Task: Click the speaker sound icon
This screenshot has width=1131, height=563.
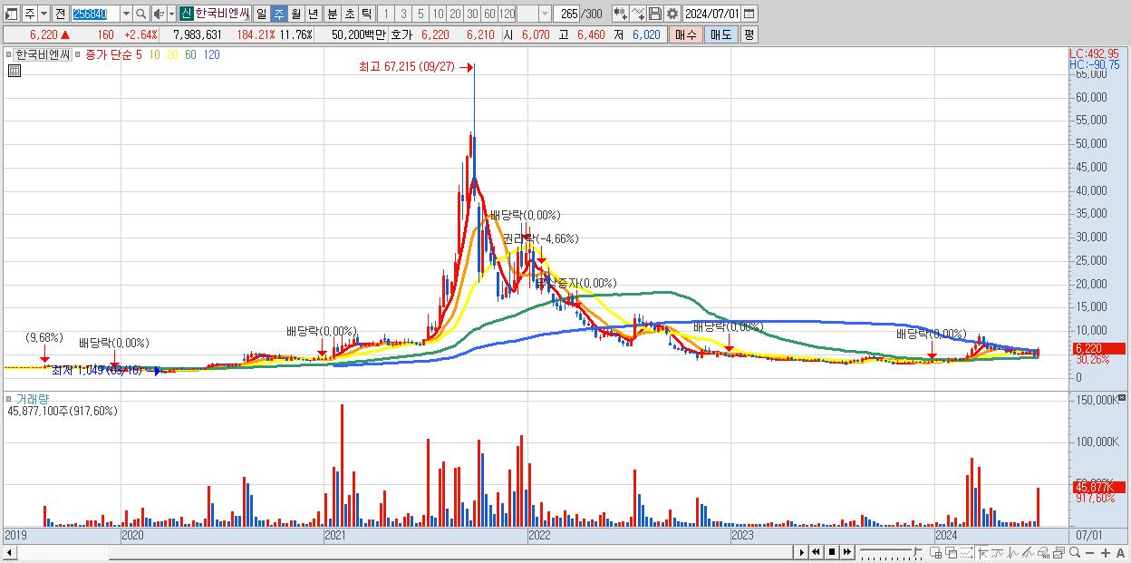Action: pyautogui.click(x=159, y=14)
